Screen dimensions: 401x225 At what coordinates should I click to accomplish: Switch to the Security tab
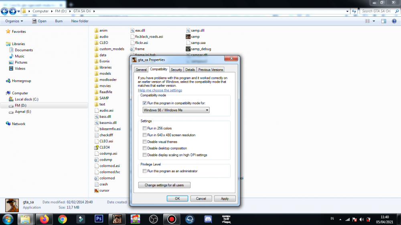[x=176, y=70]
